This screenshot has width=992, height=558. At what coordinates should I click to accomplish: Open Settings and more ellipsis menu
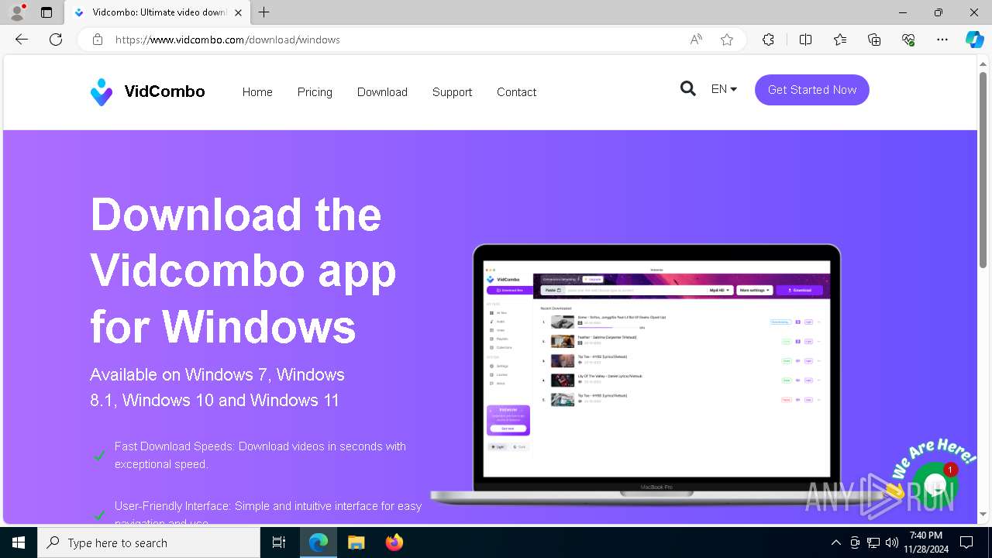[x=942, y=40]
